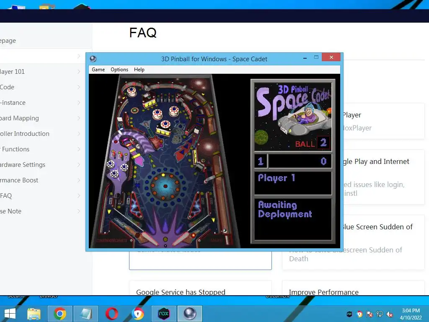
Task: Click the Windows Start button
Action: pos(10,314)
